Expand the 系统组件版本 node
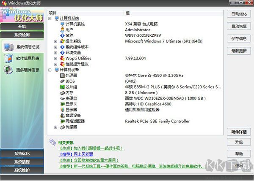 coord(55,47)
